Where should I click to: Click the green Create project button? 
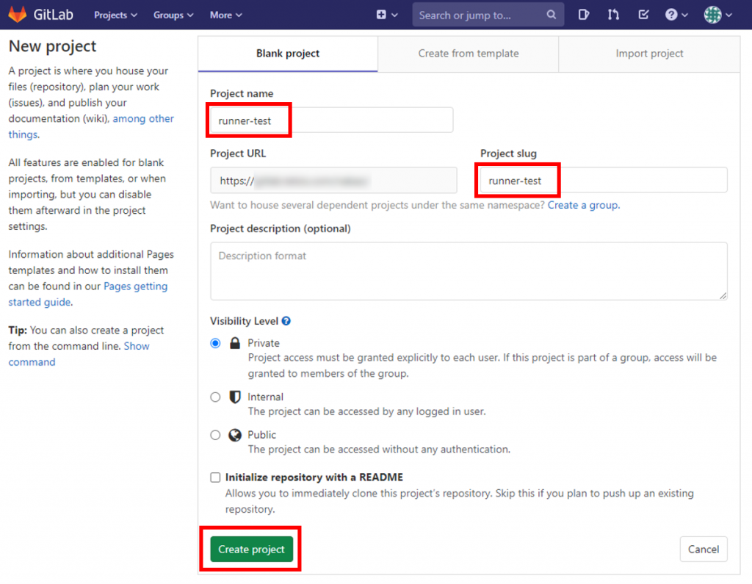point(251,549)
